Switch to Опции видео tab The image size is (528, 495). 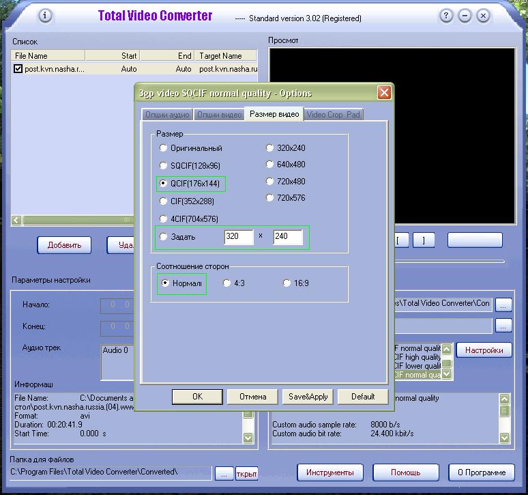coord(219,115)
